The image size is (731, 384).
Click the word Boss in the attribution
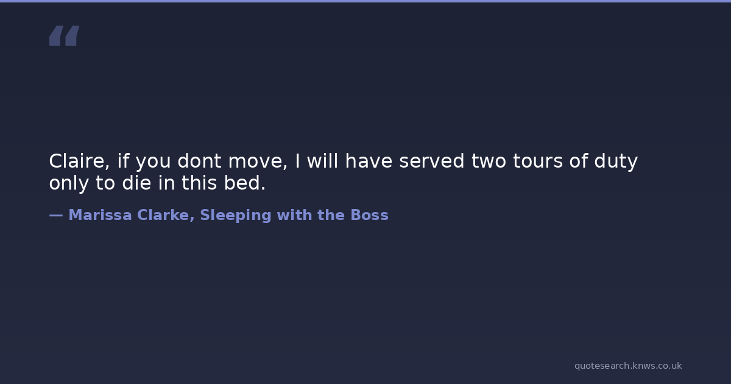click(x=369, y=215)
